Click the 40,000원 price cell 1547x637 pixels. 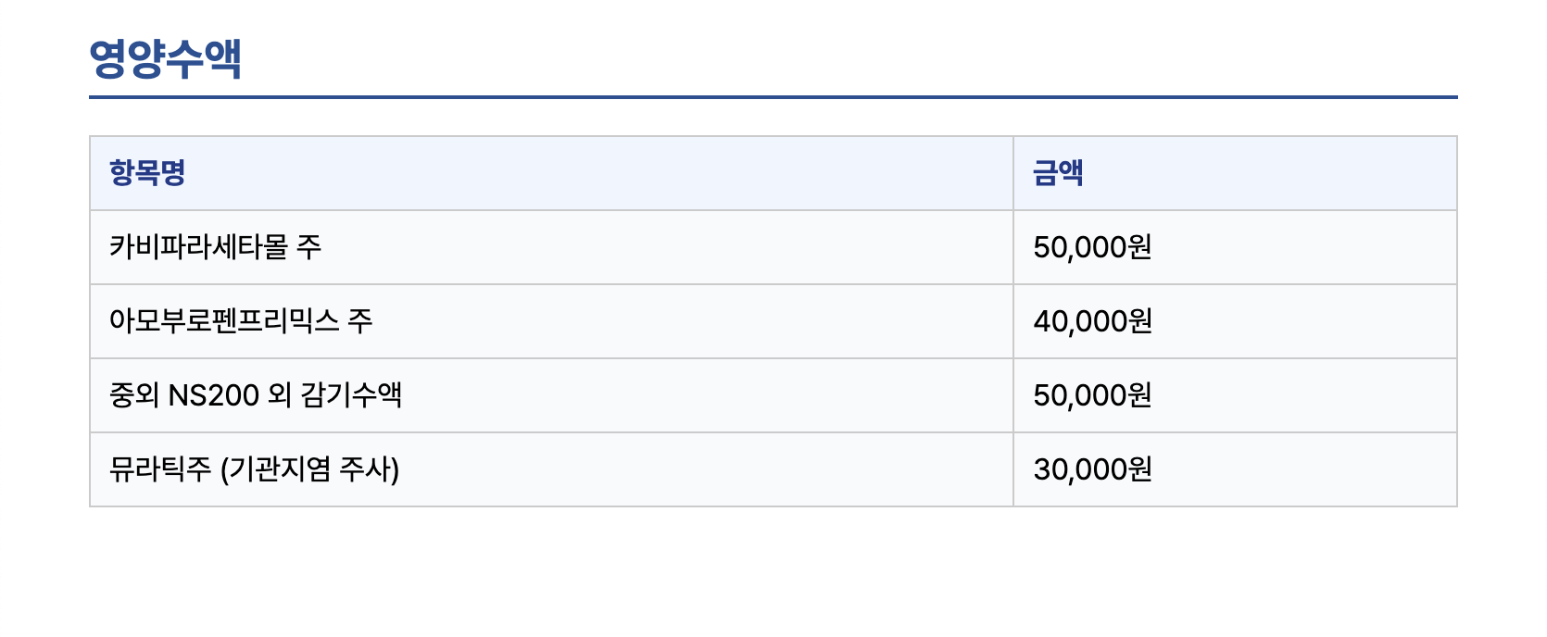1092,321
